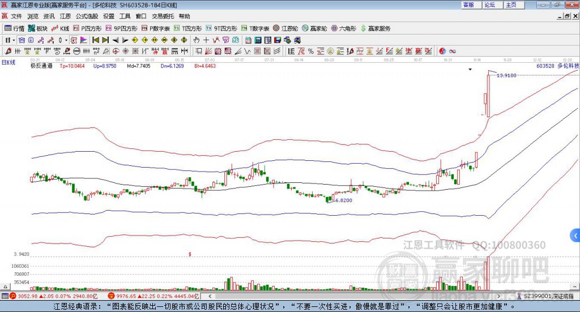Click the 6.8200 low price label
The image size is (580, 312).
point(344,200)
